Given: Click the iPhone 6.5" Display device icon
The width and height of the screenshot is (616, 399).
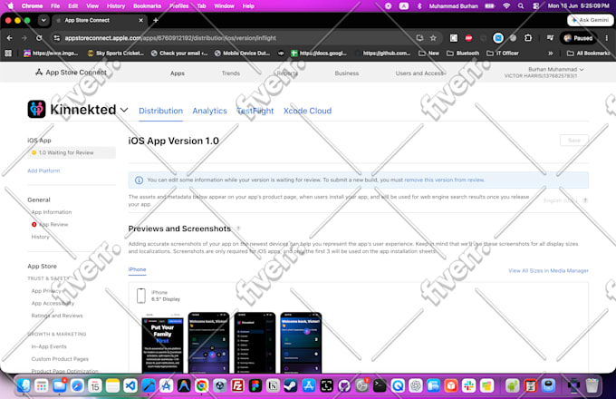Looking at the screenshot, I should pos(141,296).
